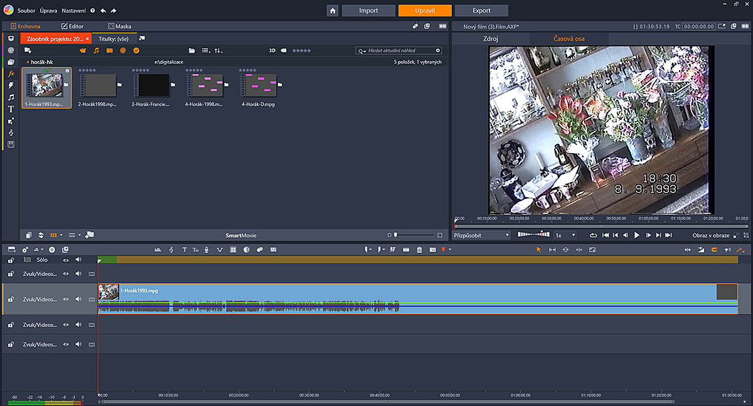Toggle lock on the bottom Zvuk/Video track
The image size is (753, 406).
[11, 345]
